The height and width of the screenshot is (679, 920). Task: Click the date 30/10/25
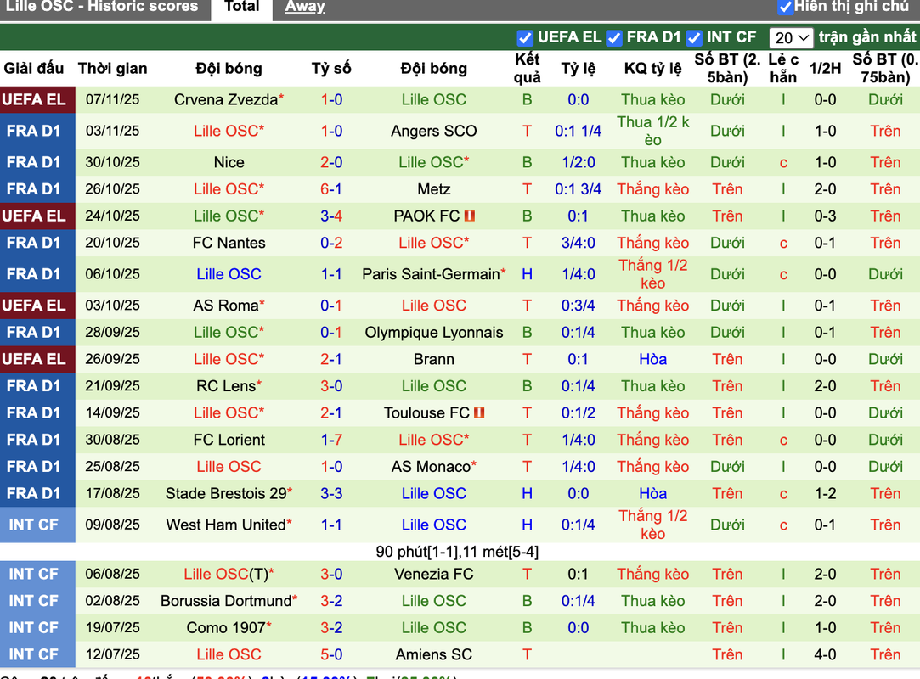tap(113, 162)
